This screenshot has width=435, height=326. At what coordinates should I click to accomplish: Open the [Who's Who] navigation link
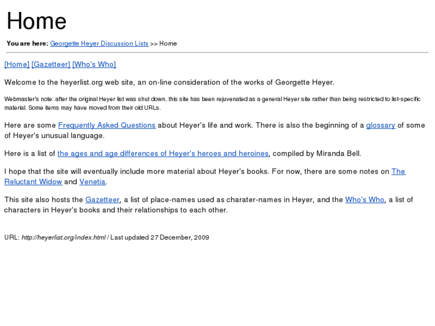[x=95, y=65]
